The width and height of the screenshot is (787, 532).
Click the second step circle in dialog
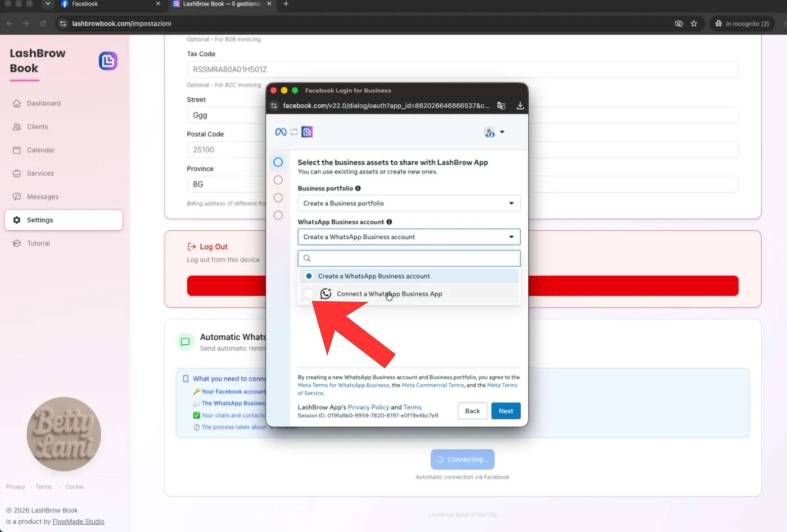point(278,180)
